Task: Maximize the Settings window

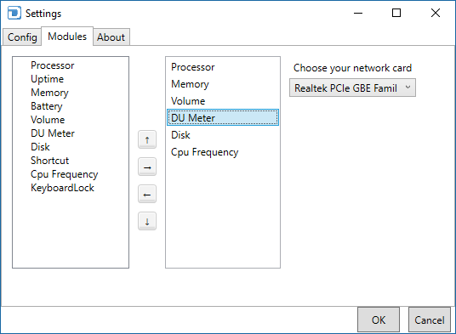Action: [x=396, y=13]
